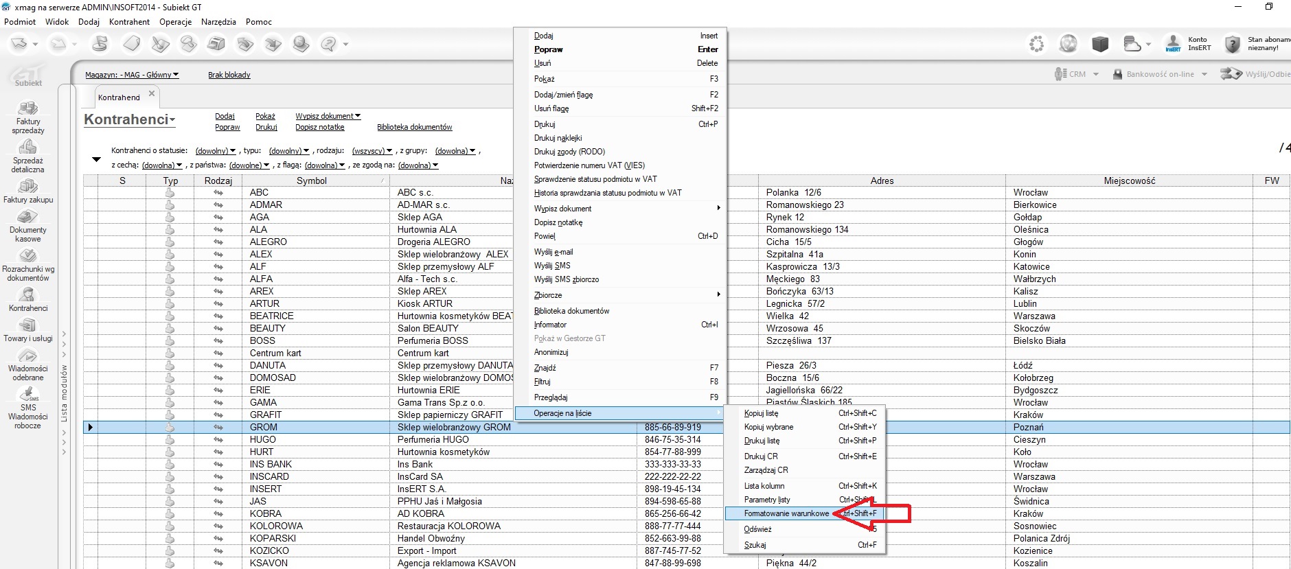This screenshot has height=569, width=1291.
Task: Select Formatowanie warunkowe in submenu
Action: [805, 513]
